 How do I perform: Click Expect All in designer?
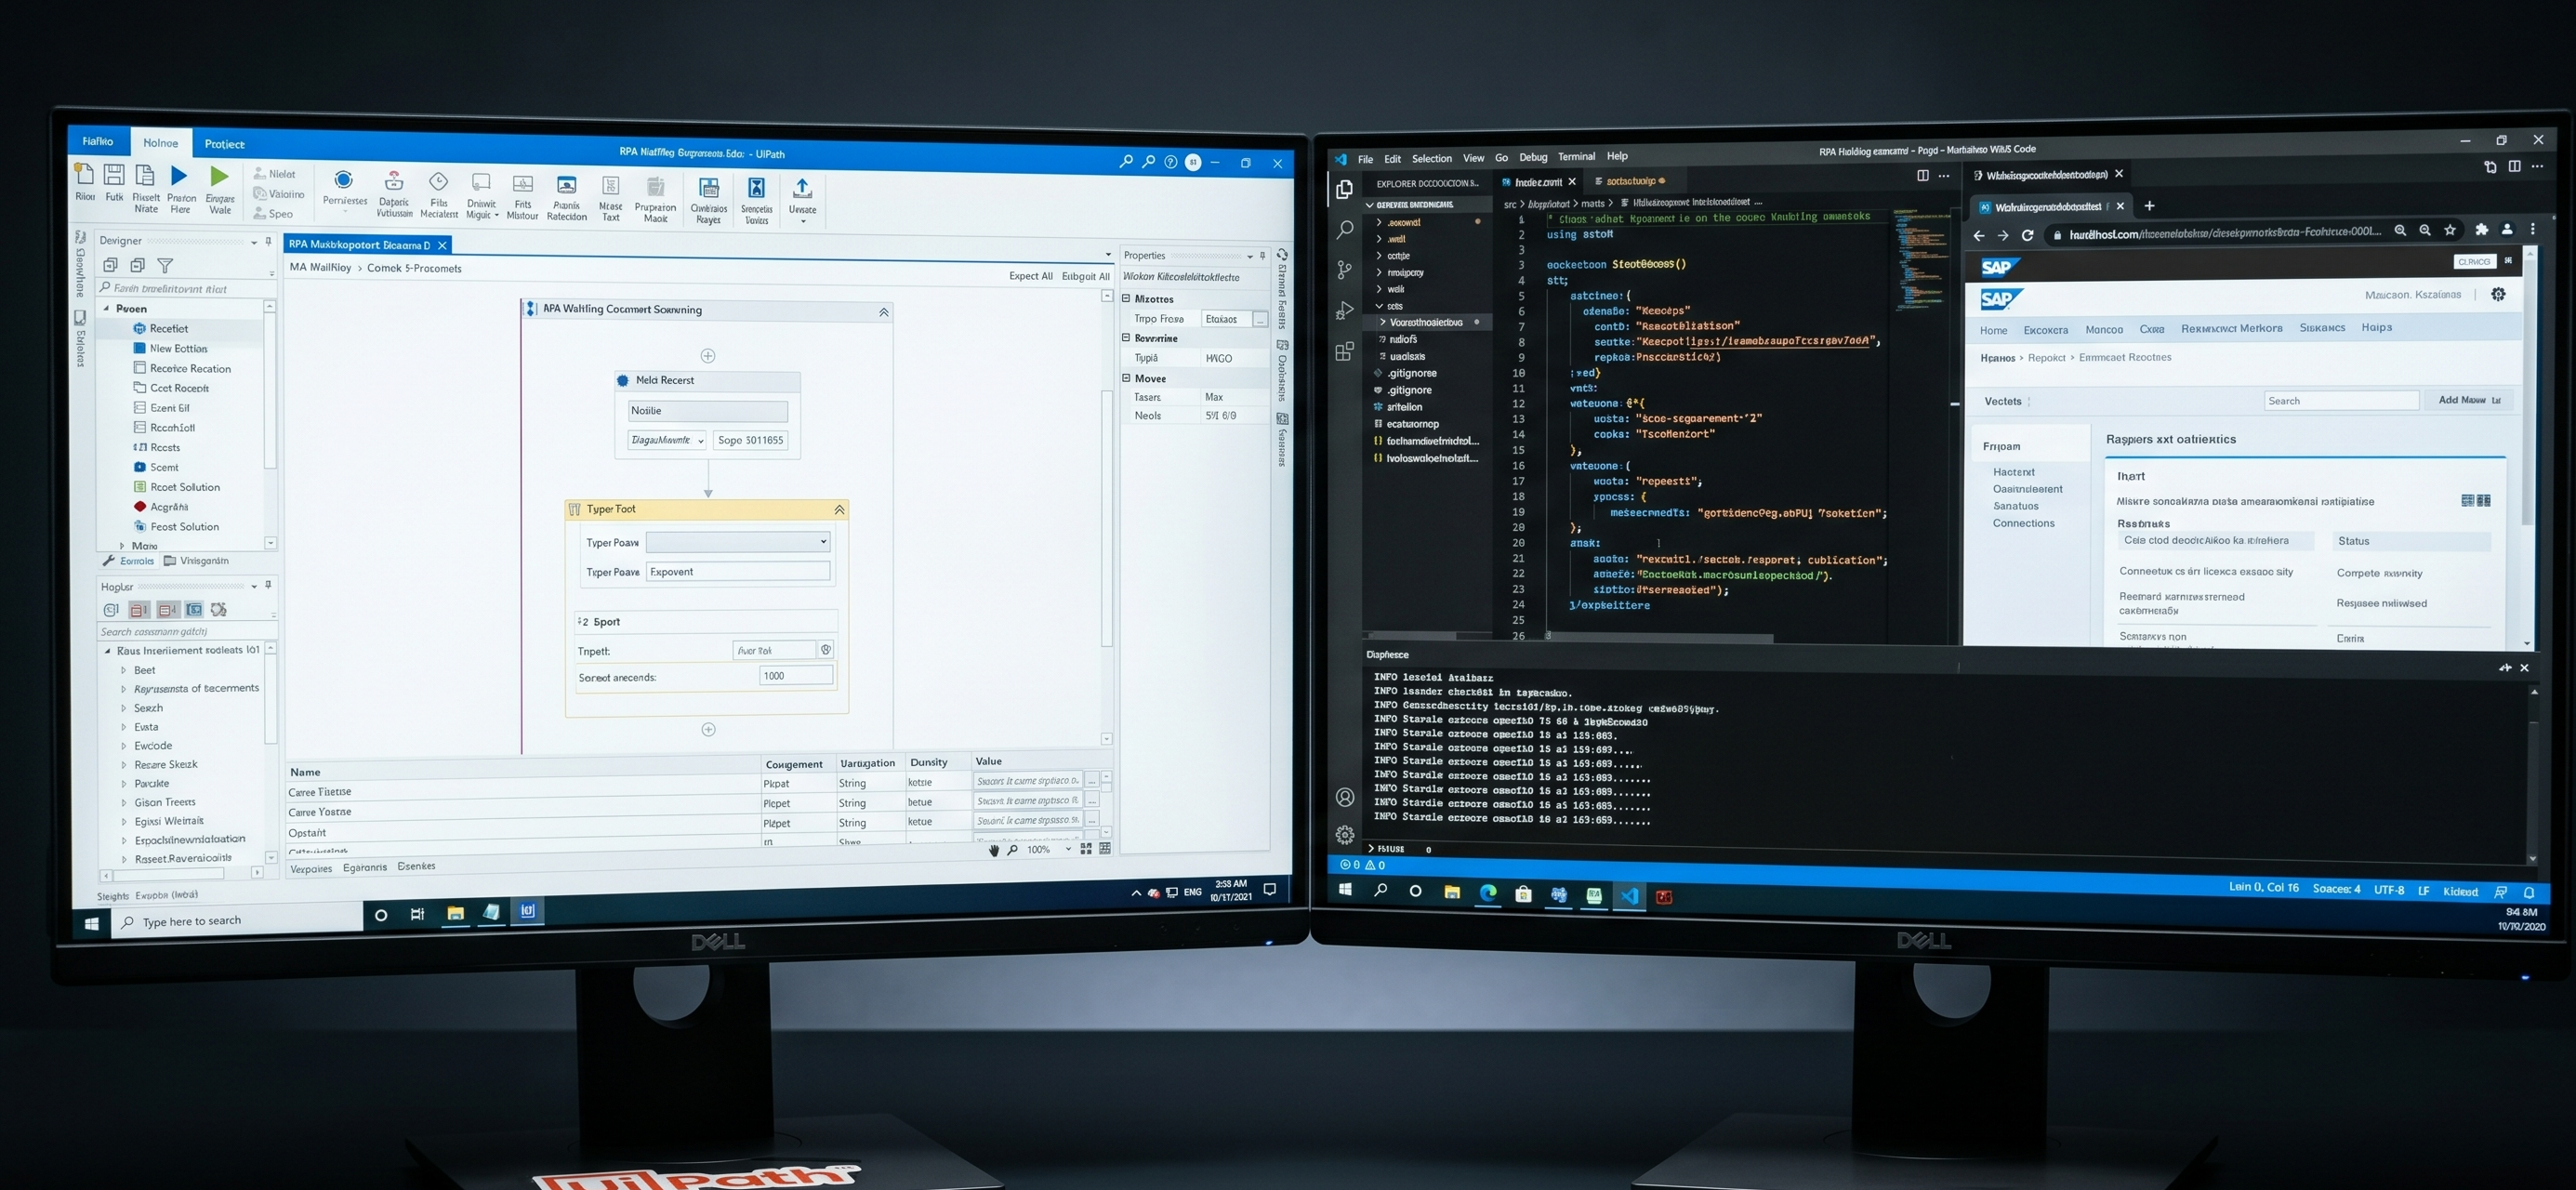[x=1030, y=276]
